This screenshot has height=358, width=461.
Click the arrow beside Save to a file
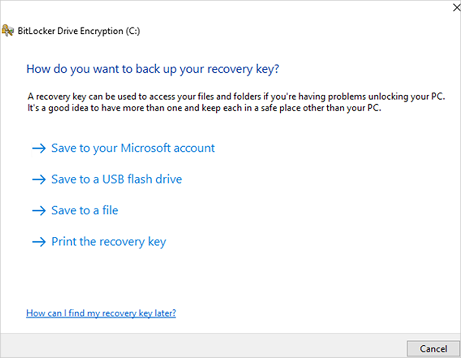39,210
